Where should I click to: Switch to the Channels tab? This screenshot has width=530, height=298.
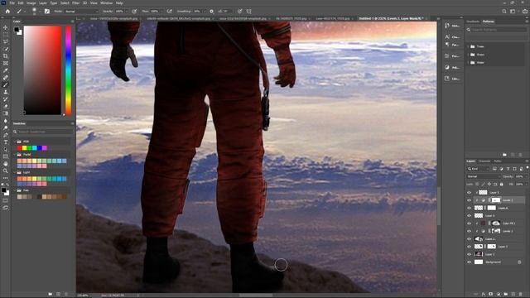click(484, 161)
